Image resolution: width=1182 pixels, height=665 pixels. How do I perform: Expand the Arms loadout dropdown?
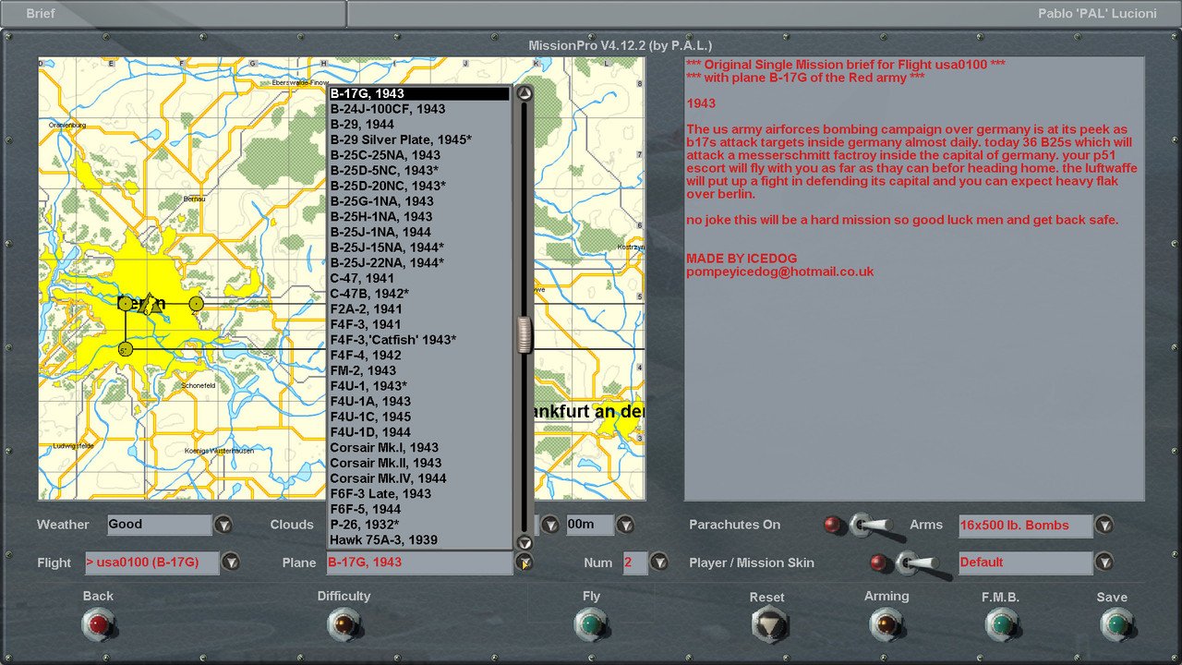coord(1104,526)
